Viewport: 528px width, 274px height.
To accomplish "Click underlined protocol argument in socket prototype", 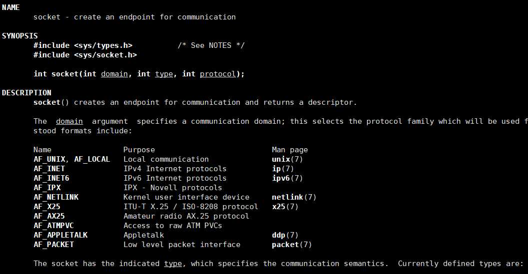I will [217, 74].
